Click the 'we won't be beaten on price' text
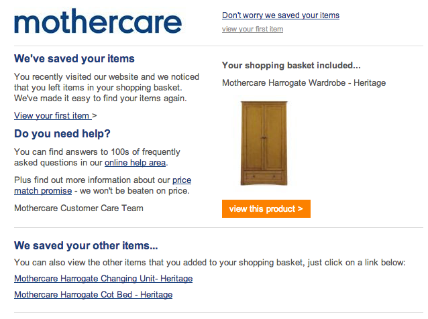Image resolution: width=428 pixels, height=319 pixels. [134, 191]
